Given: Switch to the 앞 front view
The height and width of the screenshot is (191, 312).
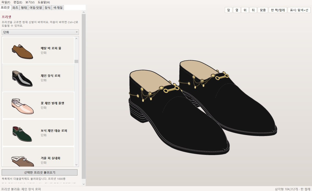Looking at the screenshot, I should coord(228,10).
